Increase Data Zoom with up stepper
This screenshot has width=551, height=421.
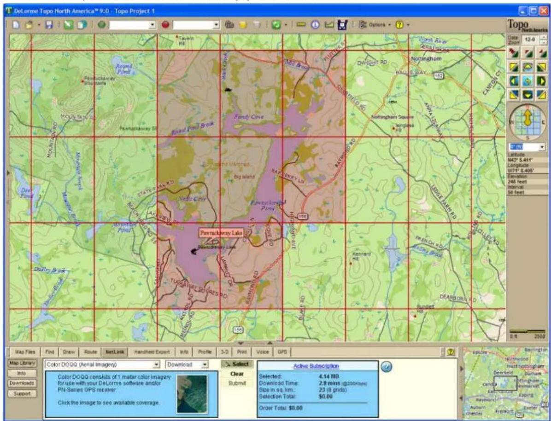[543, 37]
